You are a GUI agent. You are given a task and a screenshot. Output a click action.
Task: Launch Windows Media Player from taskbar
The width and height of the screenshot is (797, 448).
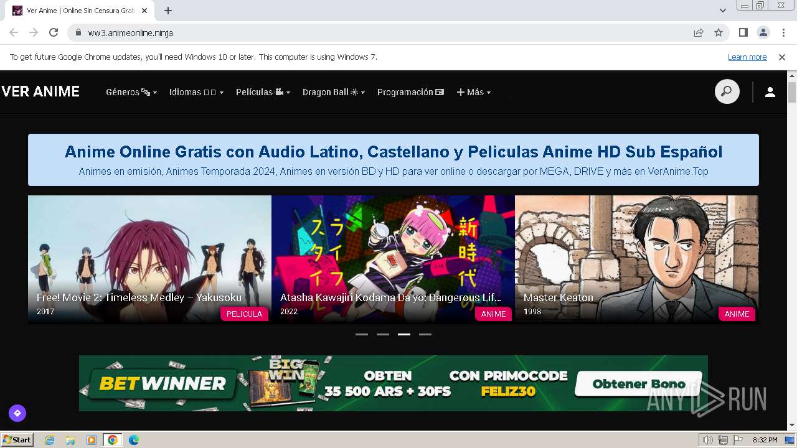click(92, 440)
